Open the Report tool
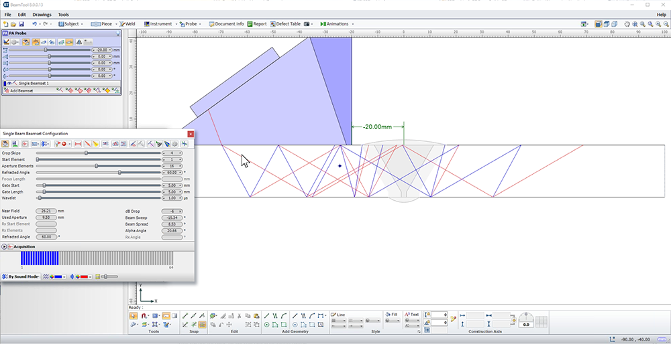 (x=256, y=24)
